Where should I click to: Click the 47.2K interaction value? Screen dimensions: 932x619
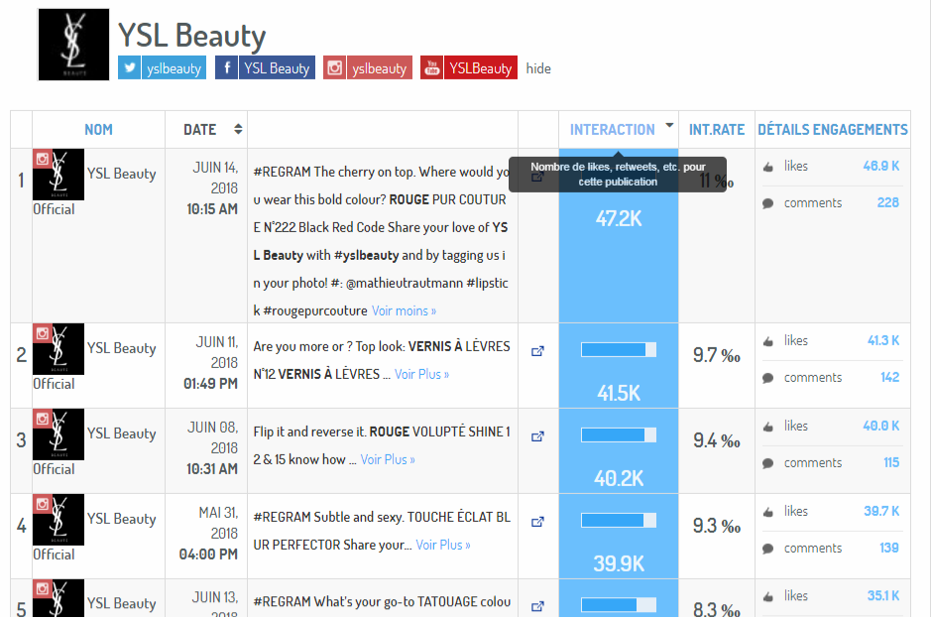pyautogui.click(x=619, y=219)
